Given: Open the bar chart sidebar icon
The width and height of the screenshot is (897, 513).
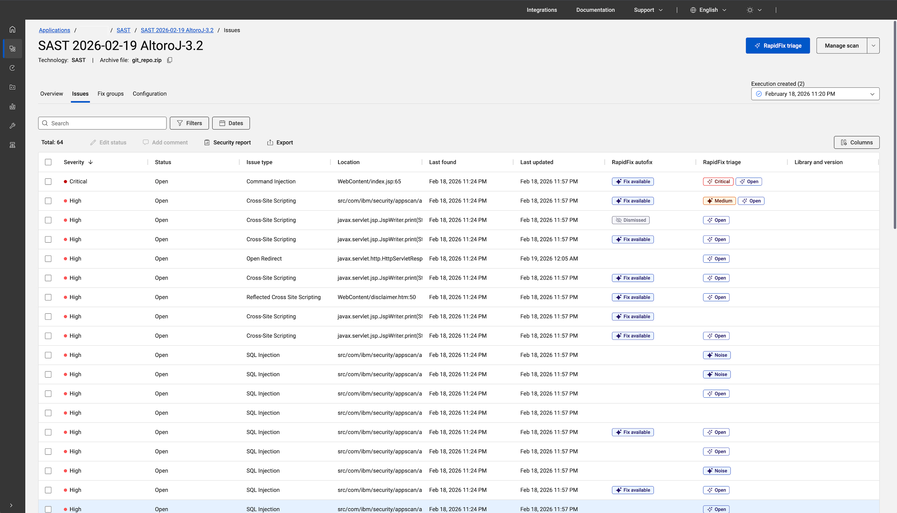Looking at the screenshot, I should click(12, 106).
